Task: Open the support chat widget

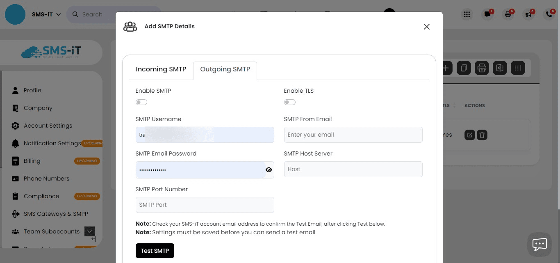Action: point(539,244)
